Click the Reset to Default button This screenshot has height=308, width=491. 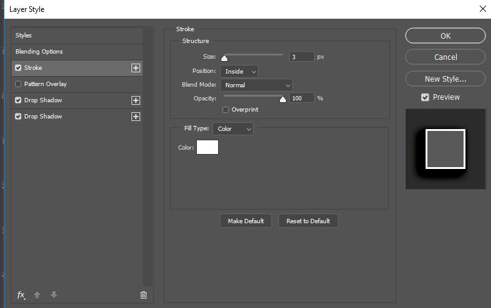[308, 221]
